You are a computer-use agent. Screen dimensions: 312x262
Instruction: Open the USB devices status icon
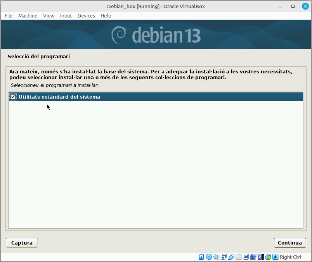click(x=231, y=257)
